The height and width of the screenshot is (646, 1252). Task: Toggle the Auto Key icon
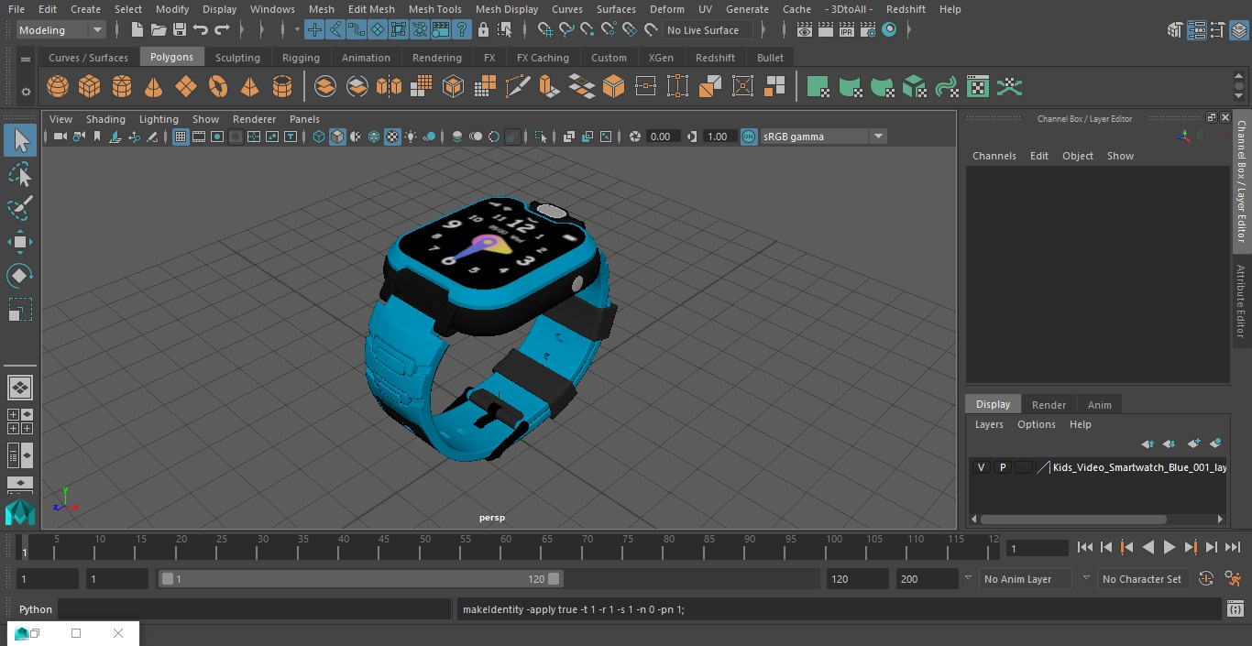coord(1206,579)
